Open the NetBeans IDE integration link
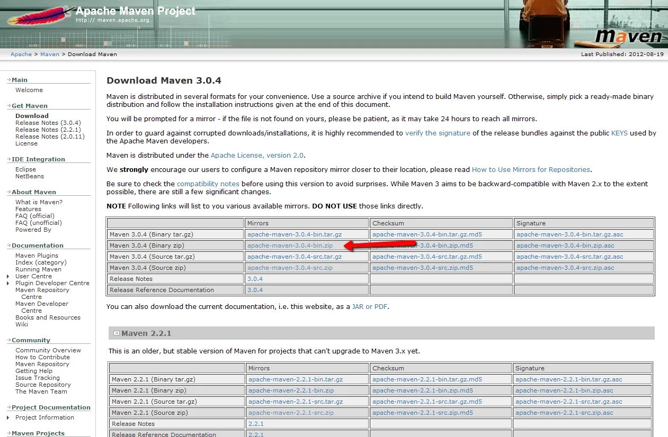 click(x=30, y=176)
